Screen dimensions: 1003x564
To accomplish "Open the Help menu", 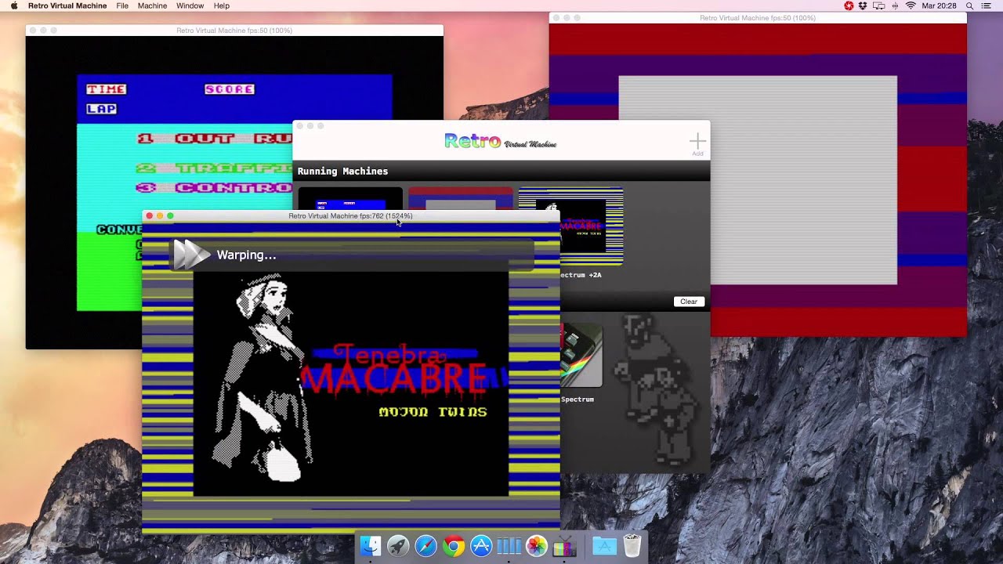I will [x=222, y=5].
